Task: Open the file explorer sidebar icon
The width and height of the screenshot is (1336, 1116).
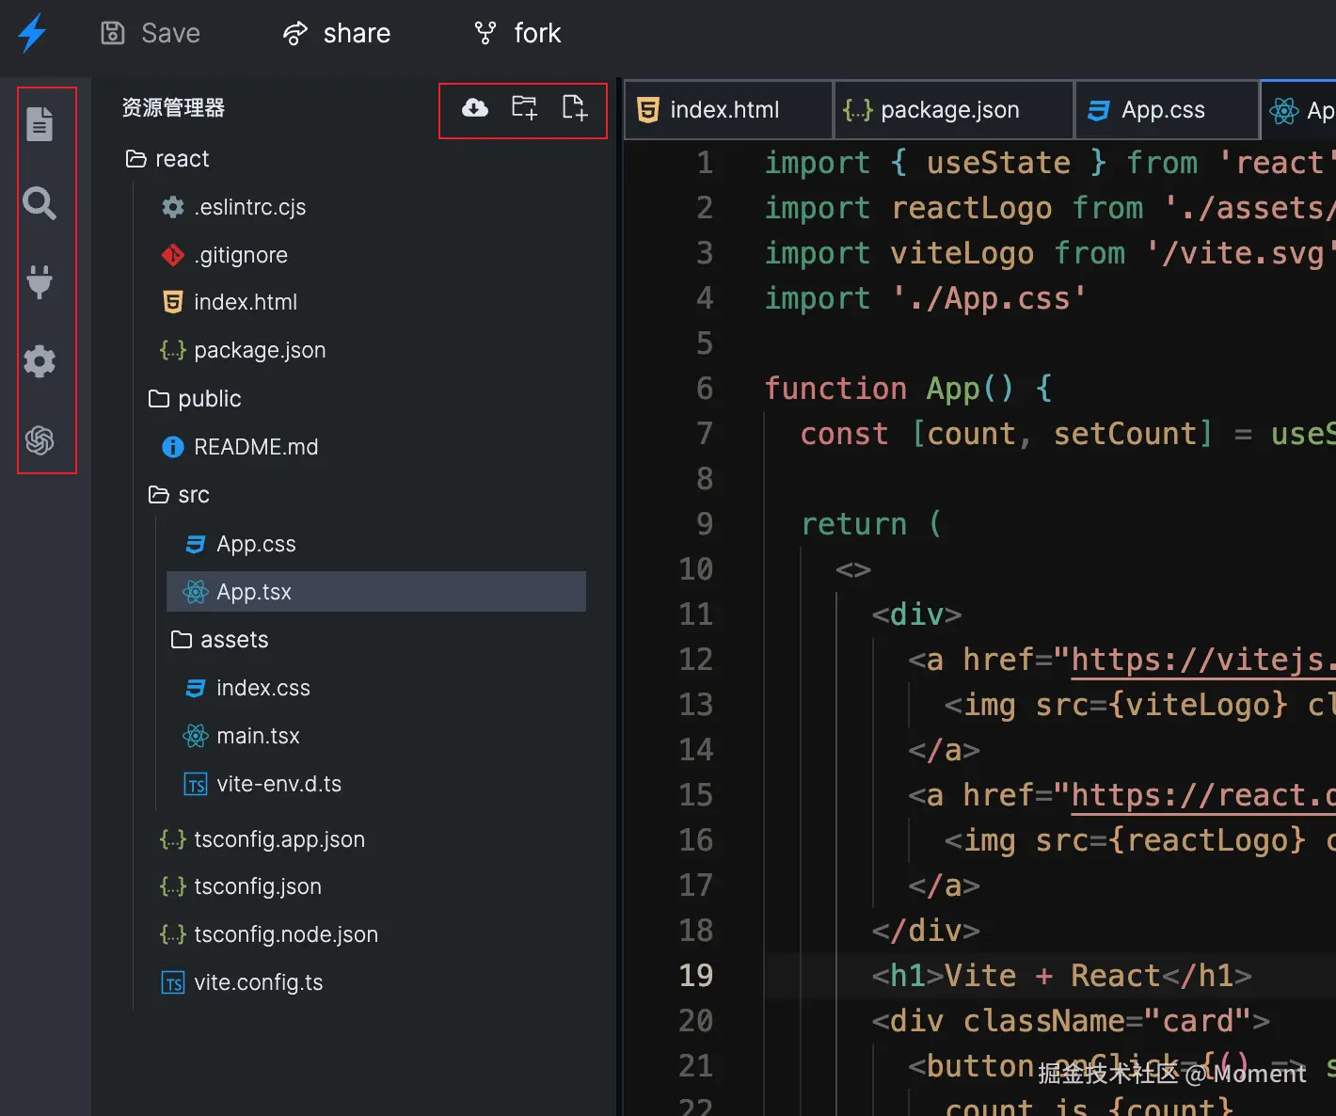Action: coord(40,123)
